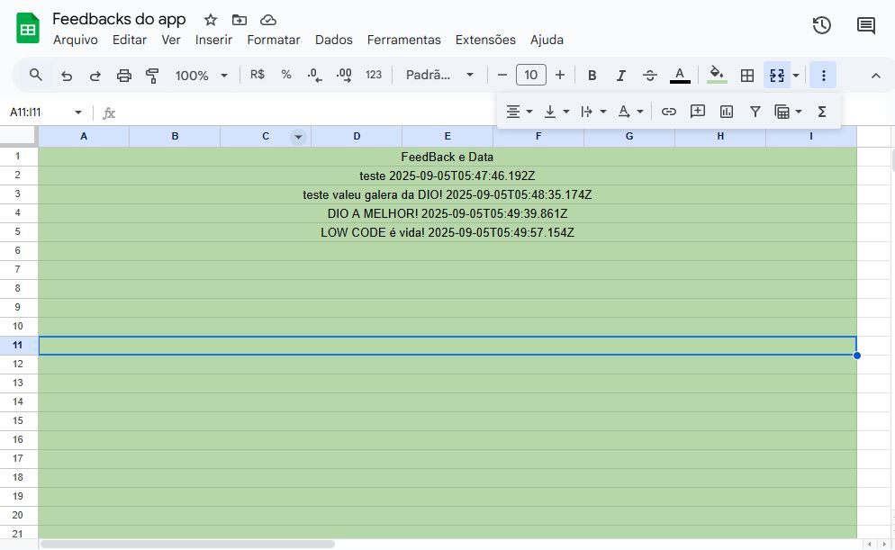The width and height of the screenshot is (895, 550).
Task: Increase font size plus button
Action: coord(560,75)
